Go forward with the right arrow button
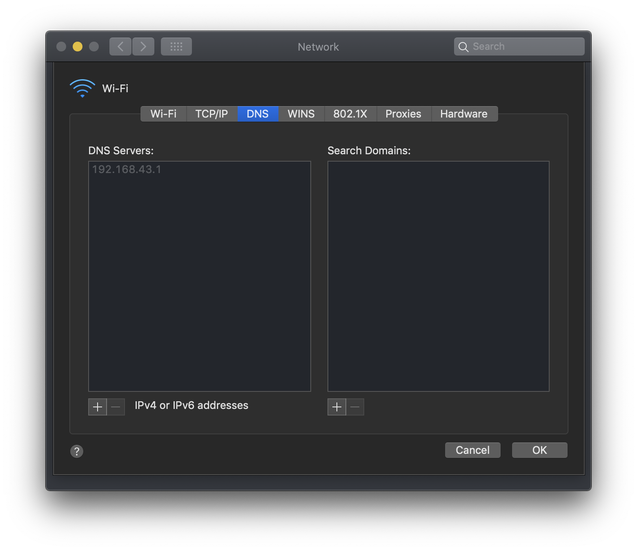Screen dimensions: 637x551 [x=143, y=47]
